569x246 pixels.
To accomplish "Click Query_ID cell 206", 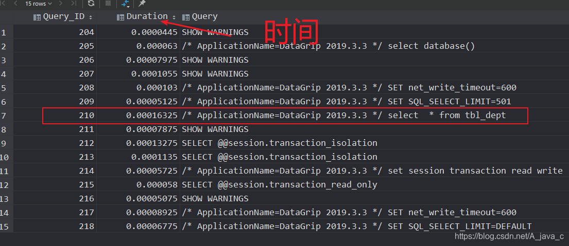I will pos(87,60).
